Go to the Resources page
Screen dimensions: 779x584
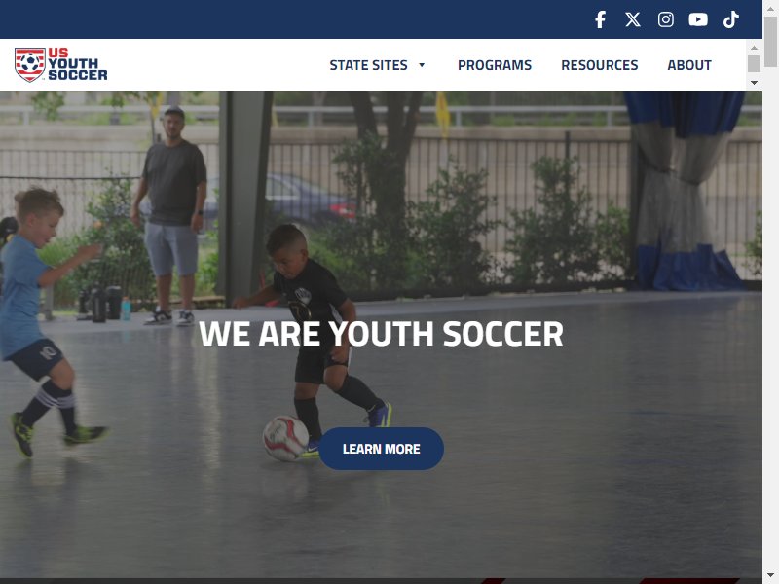tap(599, 65)
